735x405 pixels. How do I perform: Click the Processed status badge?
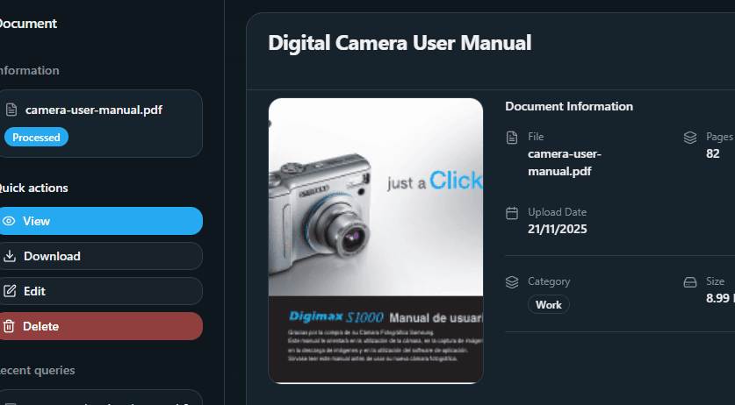pos(36,137)
